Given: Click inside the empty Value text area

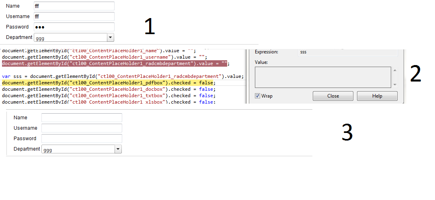Looking at the screenshot, I should [323, 77].
